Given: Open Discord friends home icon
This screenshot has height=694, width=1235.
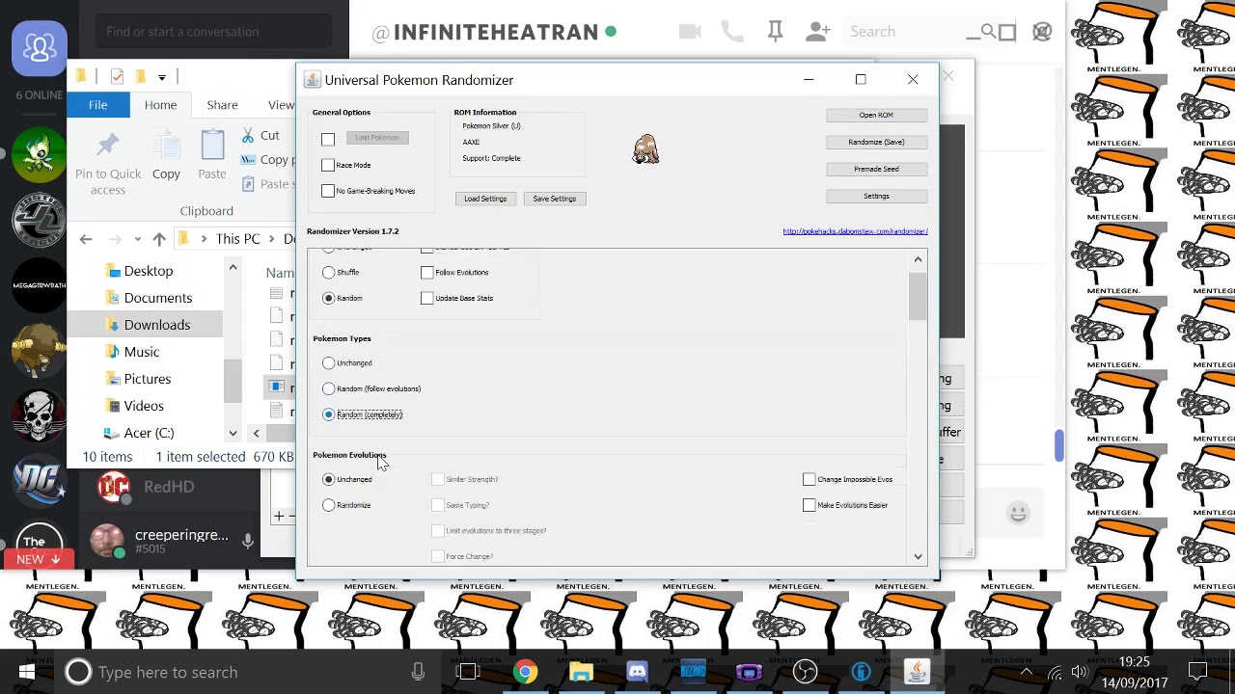Looking at the screenshot, I should 40,47.
